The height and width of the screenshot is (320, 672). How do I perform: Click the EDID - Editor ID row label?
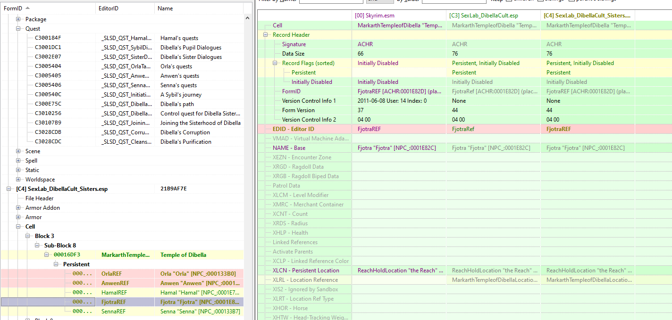click(294, 129)
